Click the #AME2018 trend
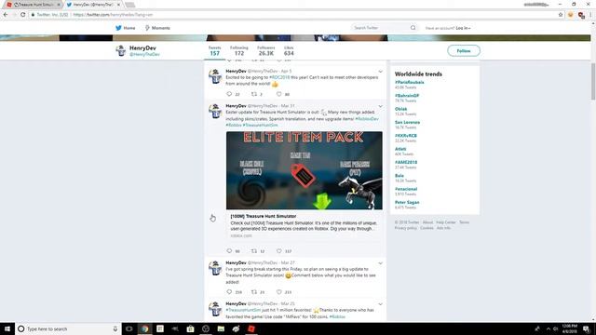The image size is (596, 335). point(406,162)
